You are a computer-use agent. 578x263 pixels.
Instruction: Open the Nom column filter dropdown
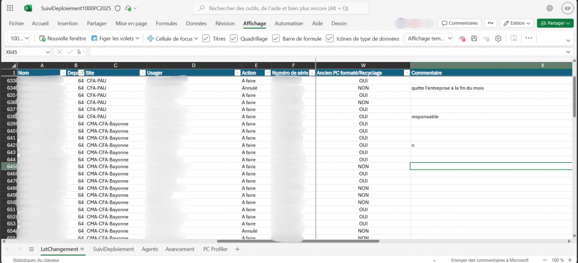pyautogui.click(x=63, y=73)
